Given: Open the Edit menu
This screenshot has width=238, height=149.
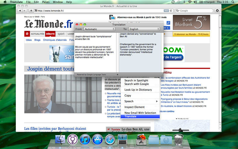Looking at the screenshot, I should (36, 2).
